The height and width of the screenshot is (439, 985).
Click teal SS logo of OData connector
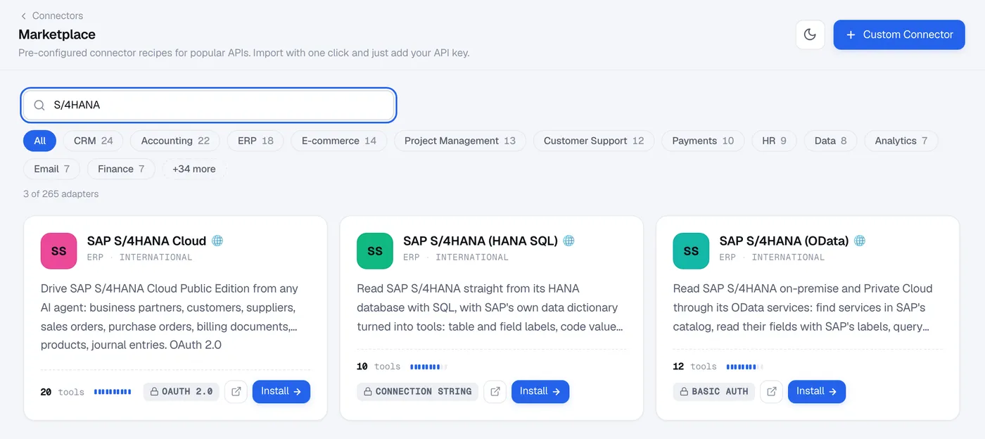pos(692,251)
